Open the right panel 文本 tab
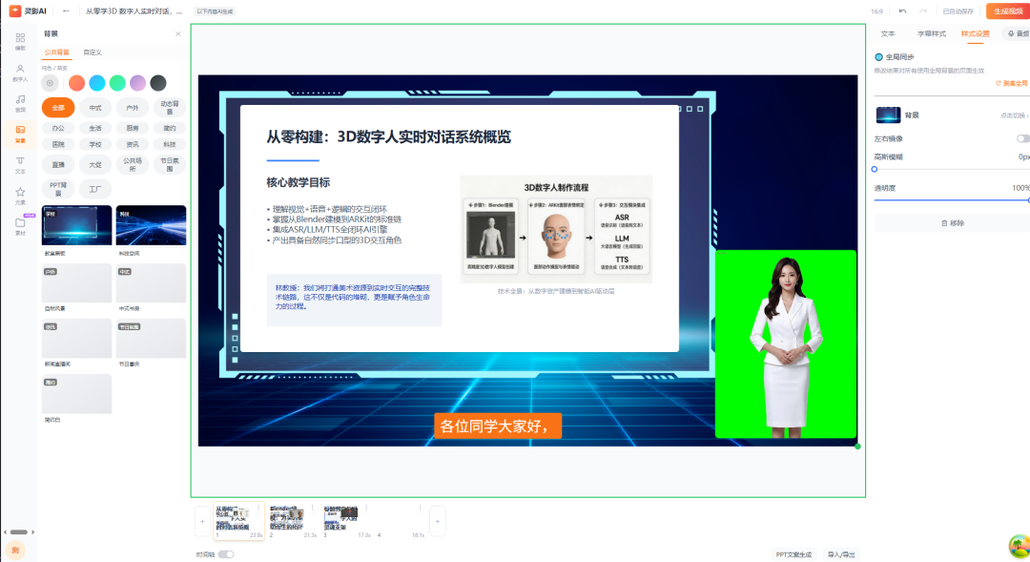This screenshot has height=562, width=1030. pyautogui.click(x=888, y=33)
